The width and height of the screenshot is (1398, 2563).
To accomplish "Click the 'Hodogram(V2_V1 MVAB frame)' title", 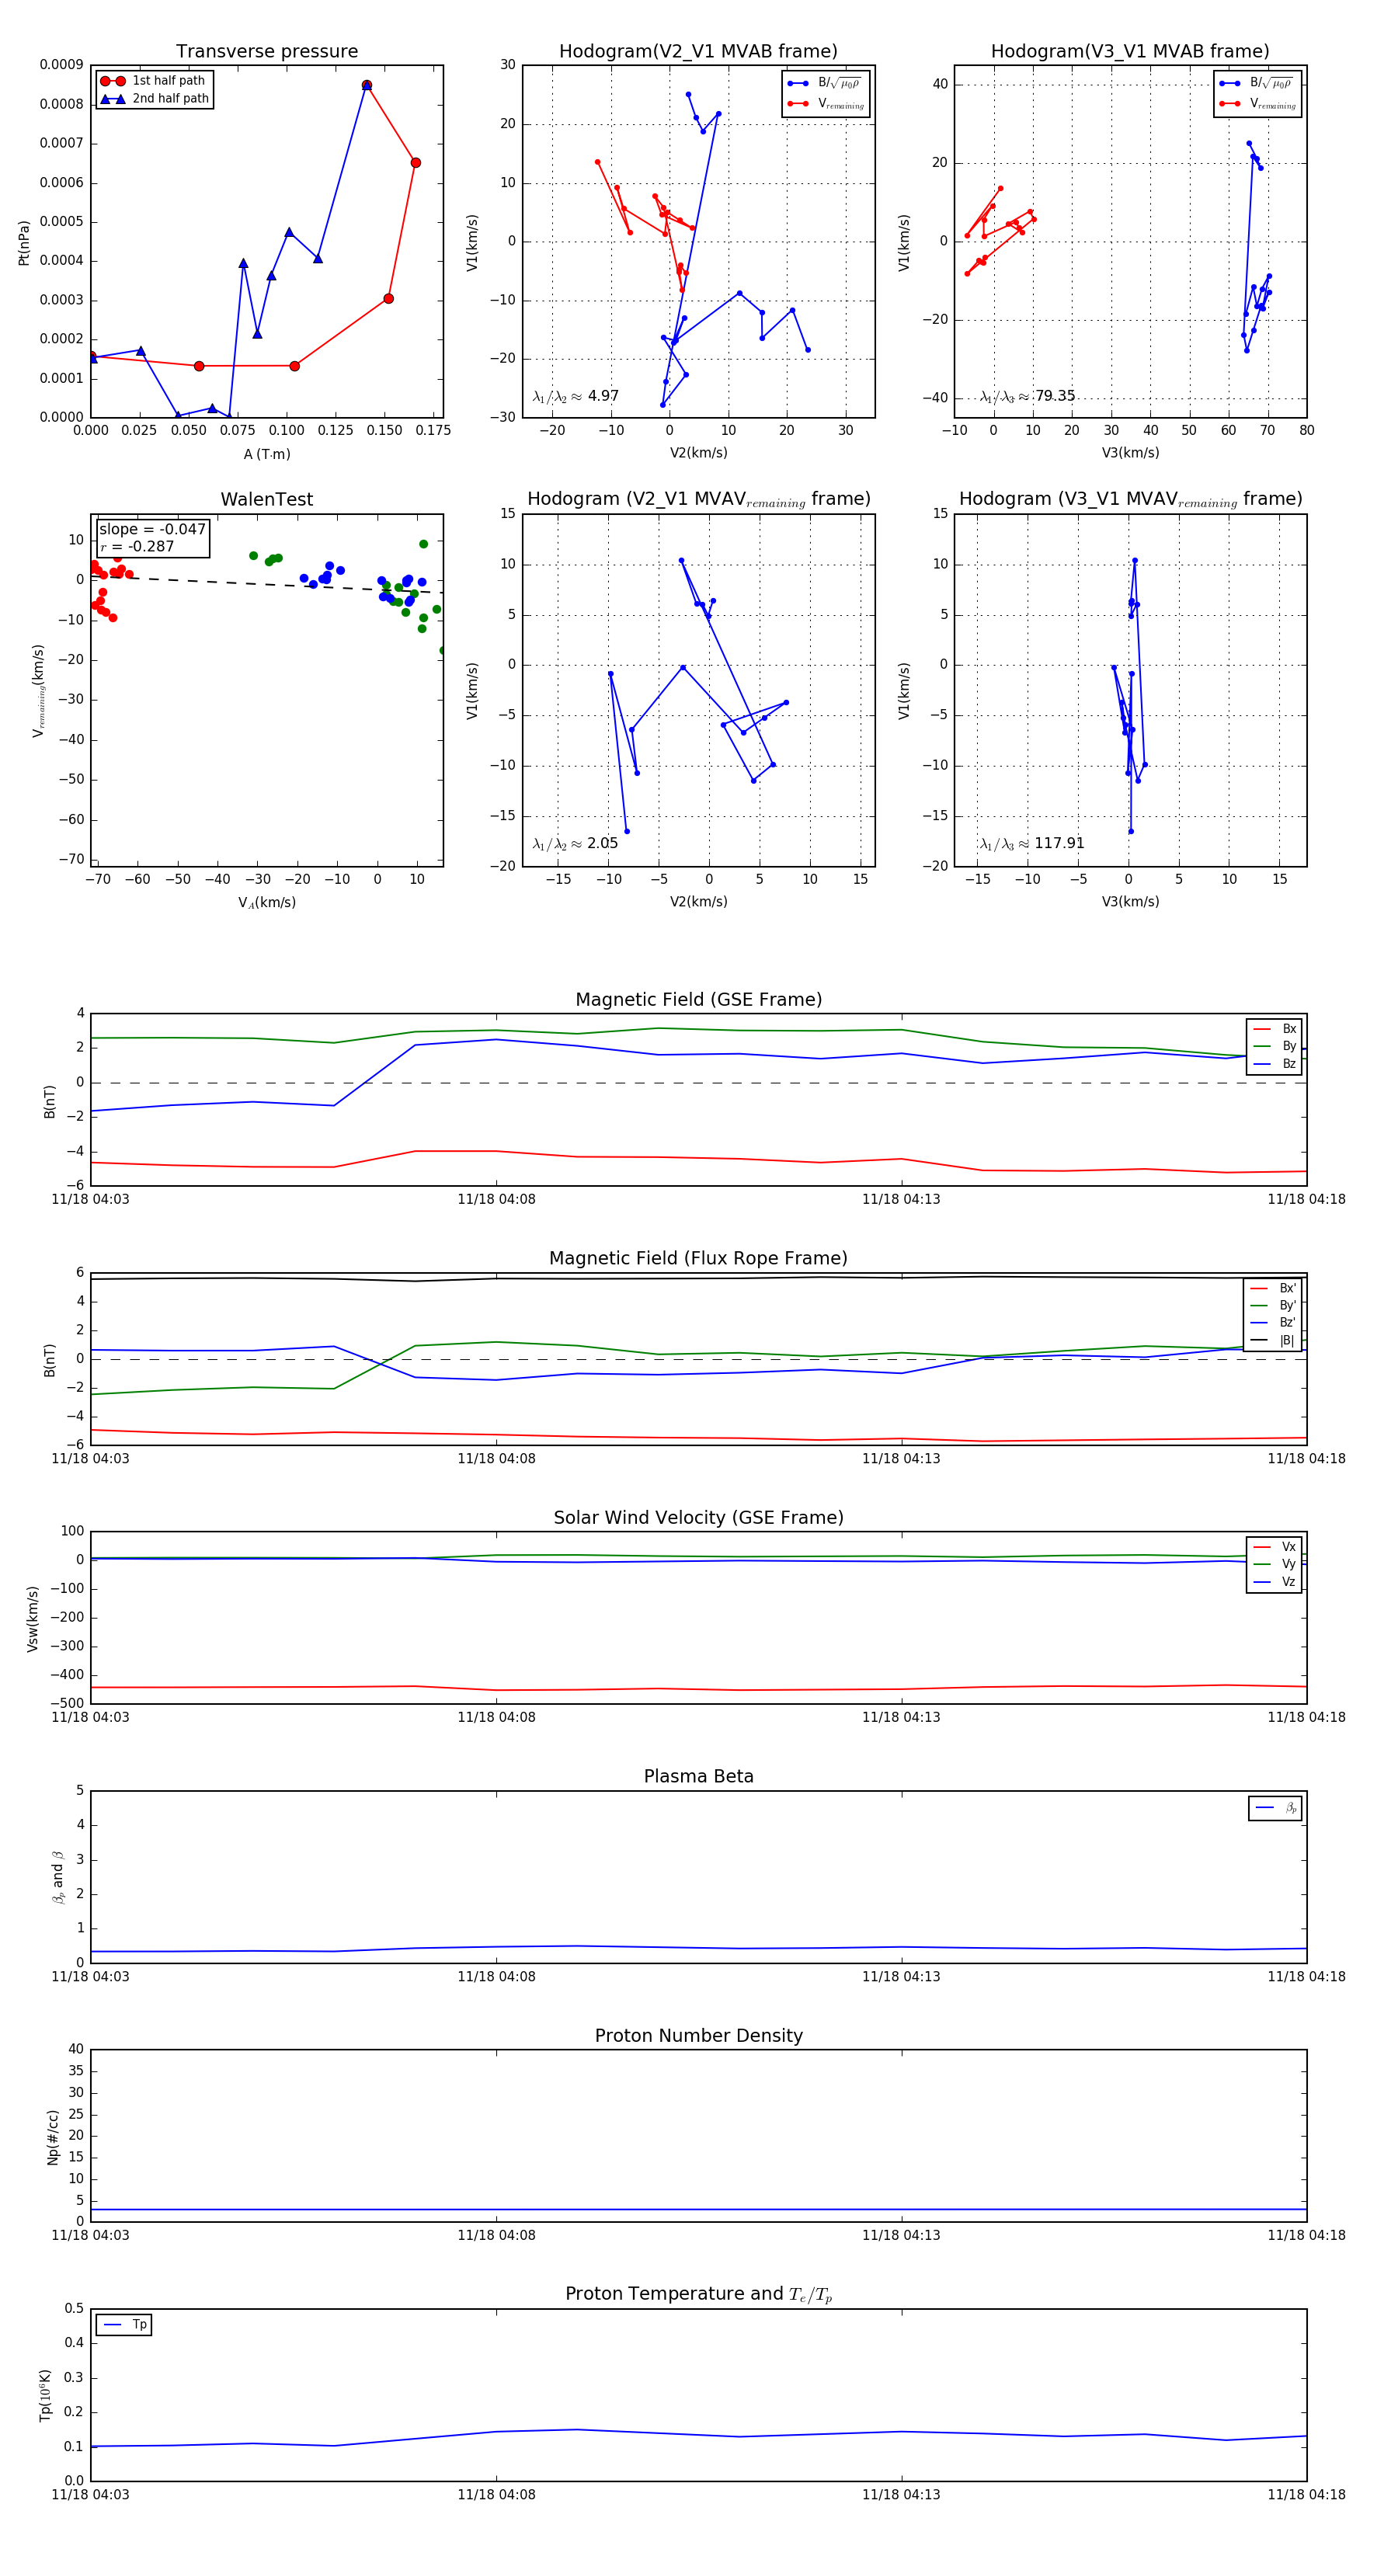I will point(698,52).
